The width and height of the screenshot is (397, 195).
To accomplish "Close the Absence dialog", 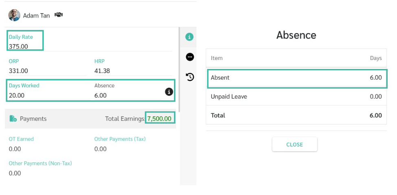I will (294, 144).
